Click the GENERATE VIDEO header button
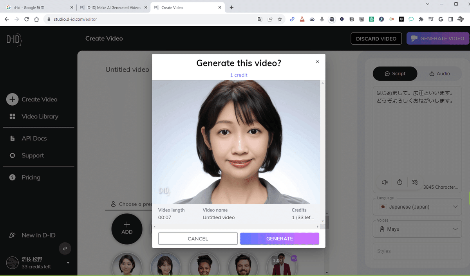Viewport: 470px width, 276px height. click(438, 38)
